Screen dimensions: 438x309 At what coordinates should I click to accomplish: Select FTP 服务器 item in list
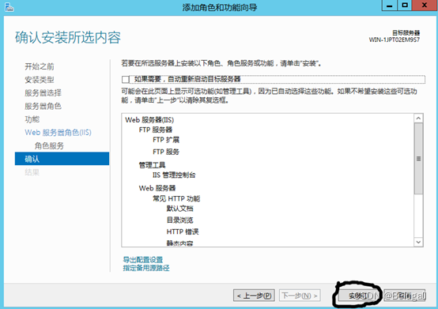[156, 130]
